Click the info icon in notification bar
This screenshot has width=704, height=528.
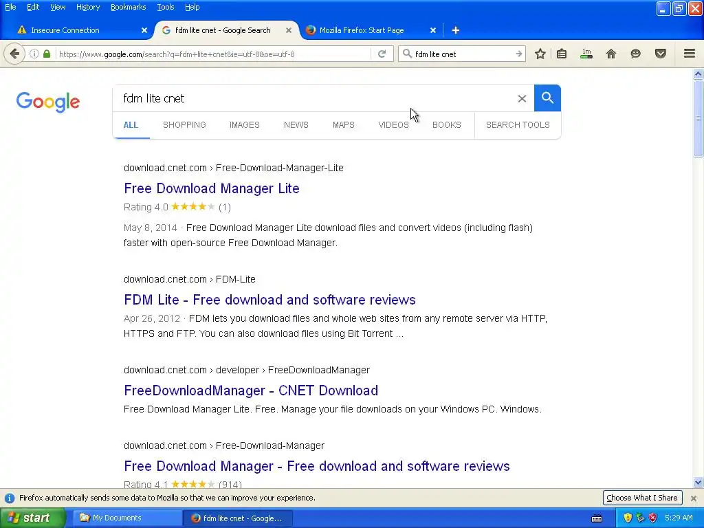pos(10,498)
